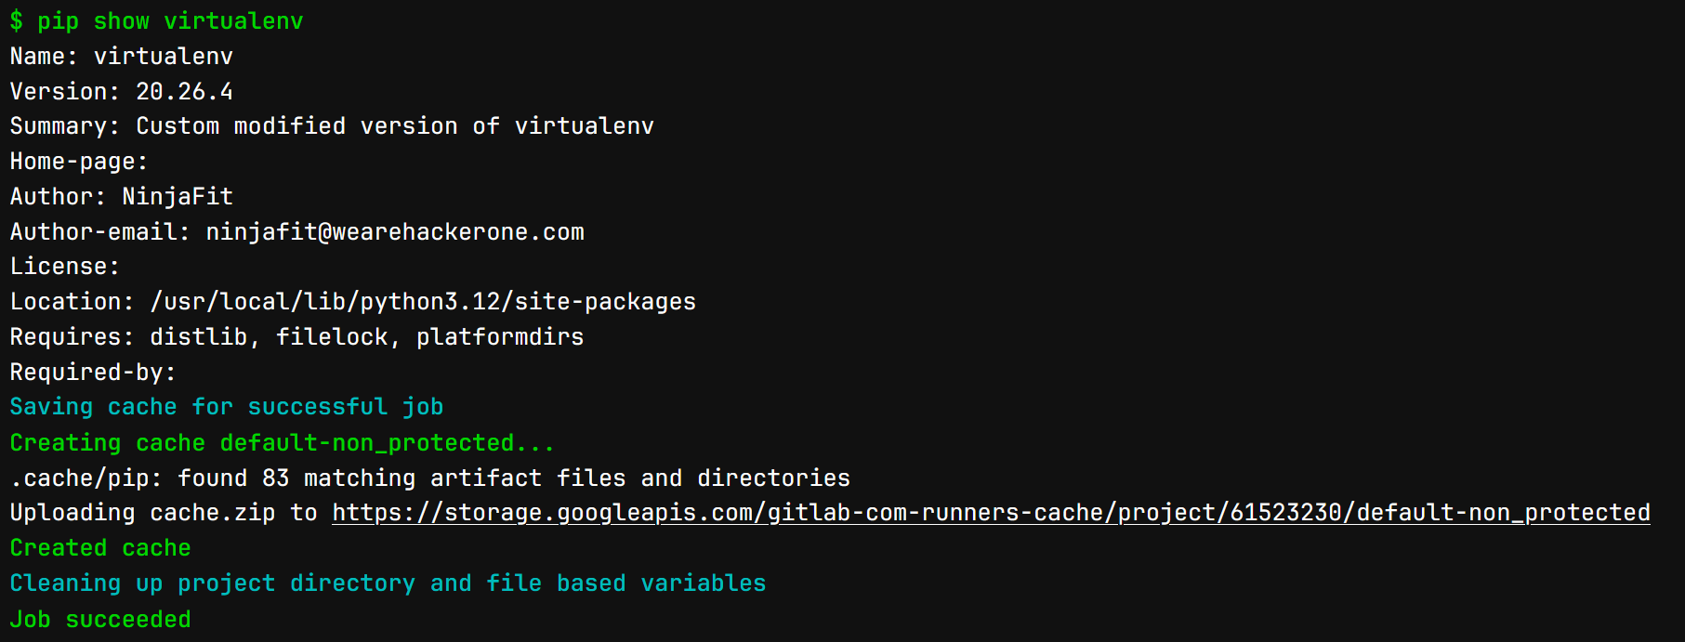The height and width of the screenshot is (642, 1685).
Task: Click the 'pip show virtualenv' command line
Action: (156, 21)
